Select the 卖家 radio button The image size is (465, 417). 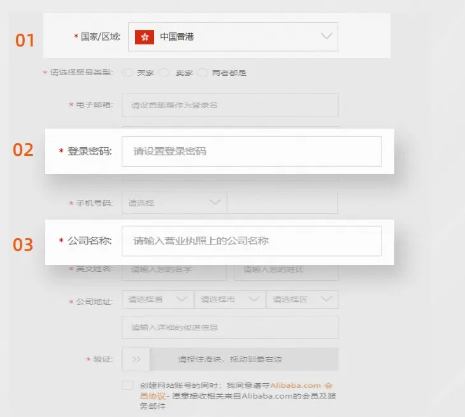coord(164,73)
